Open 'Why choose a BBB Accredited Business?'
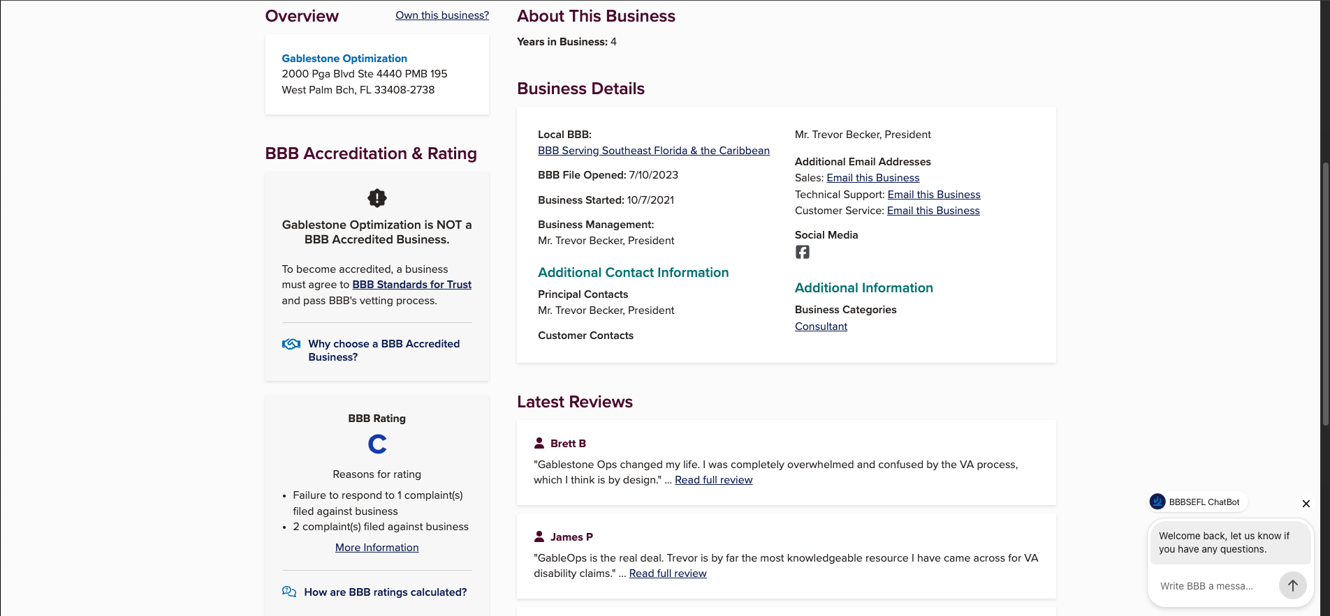Viewport: 1330px width, 616px height. pos(384,350)
